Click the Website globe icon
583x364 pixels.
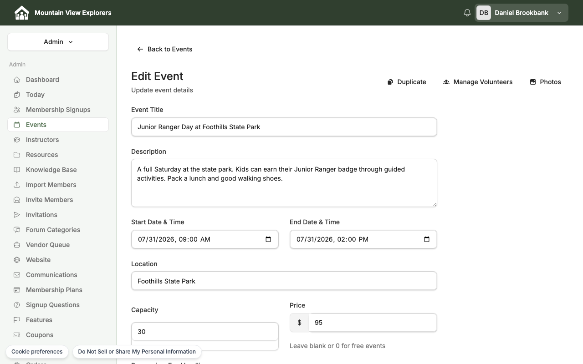tap(17, 260)
